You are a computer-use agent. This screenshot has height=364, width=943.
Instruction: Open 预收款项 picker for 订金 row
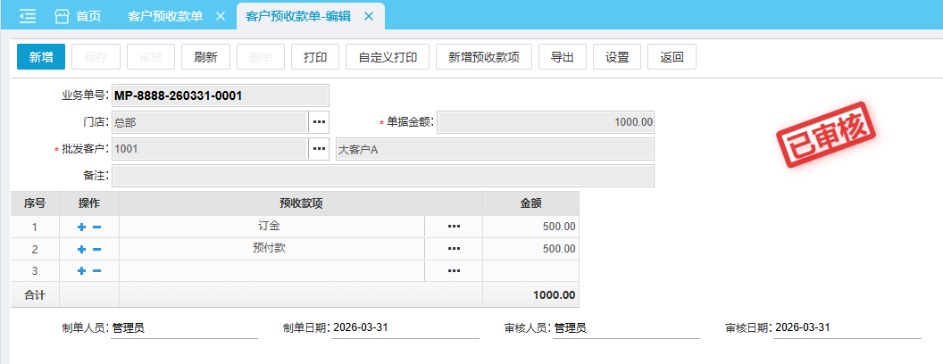[x=454, y=227]
